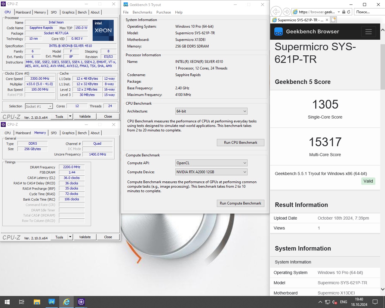This screenshot has height=308, width=385.
Task: Open Geekbench taskbar icon
Action: pos(51,302)
